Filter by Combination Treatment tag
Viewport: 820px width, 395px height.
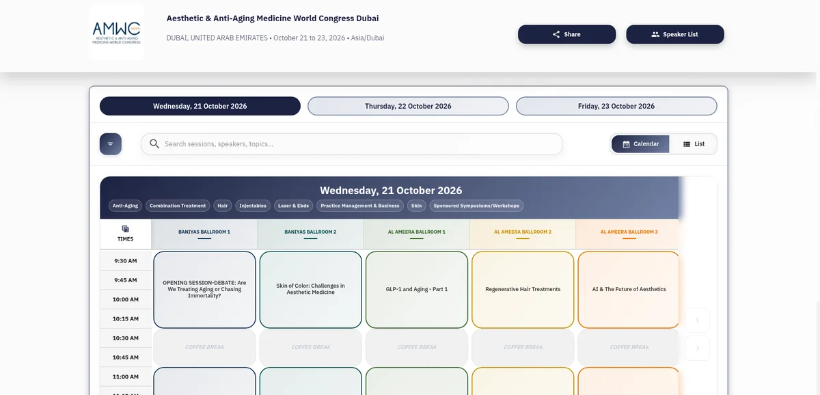pyautogui.click(x=178, y=206)
